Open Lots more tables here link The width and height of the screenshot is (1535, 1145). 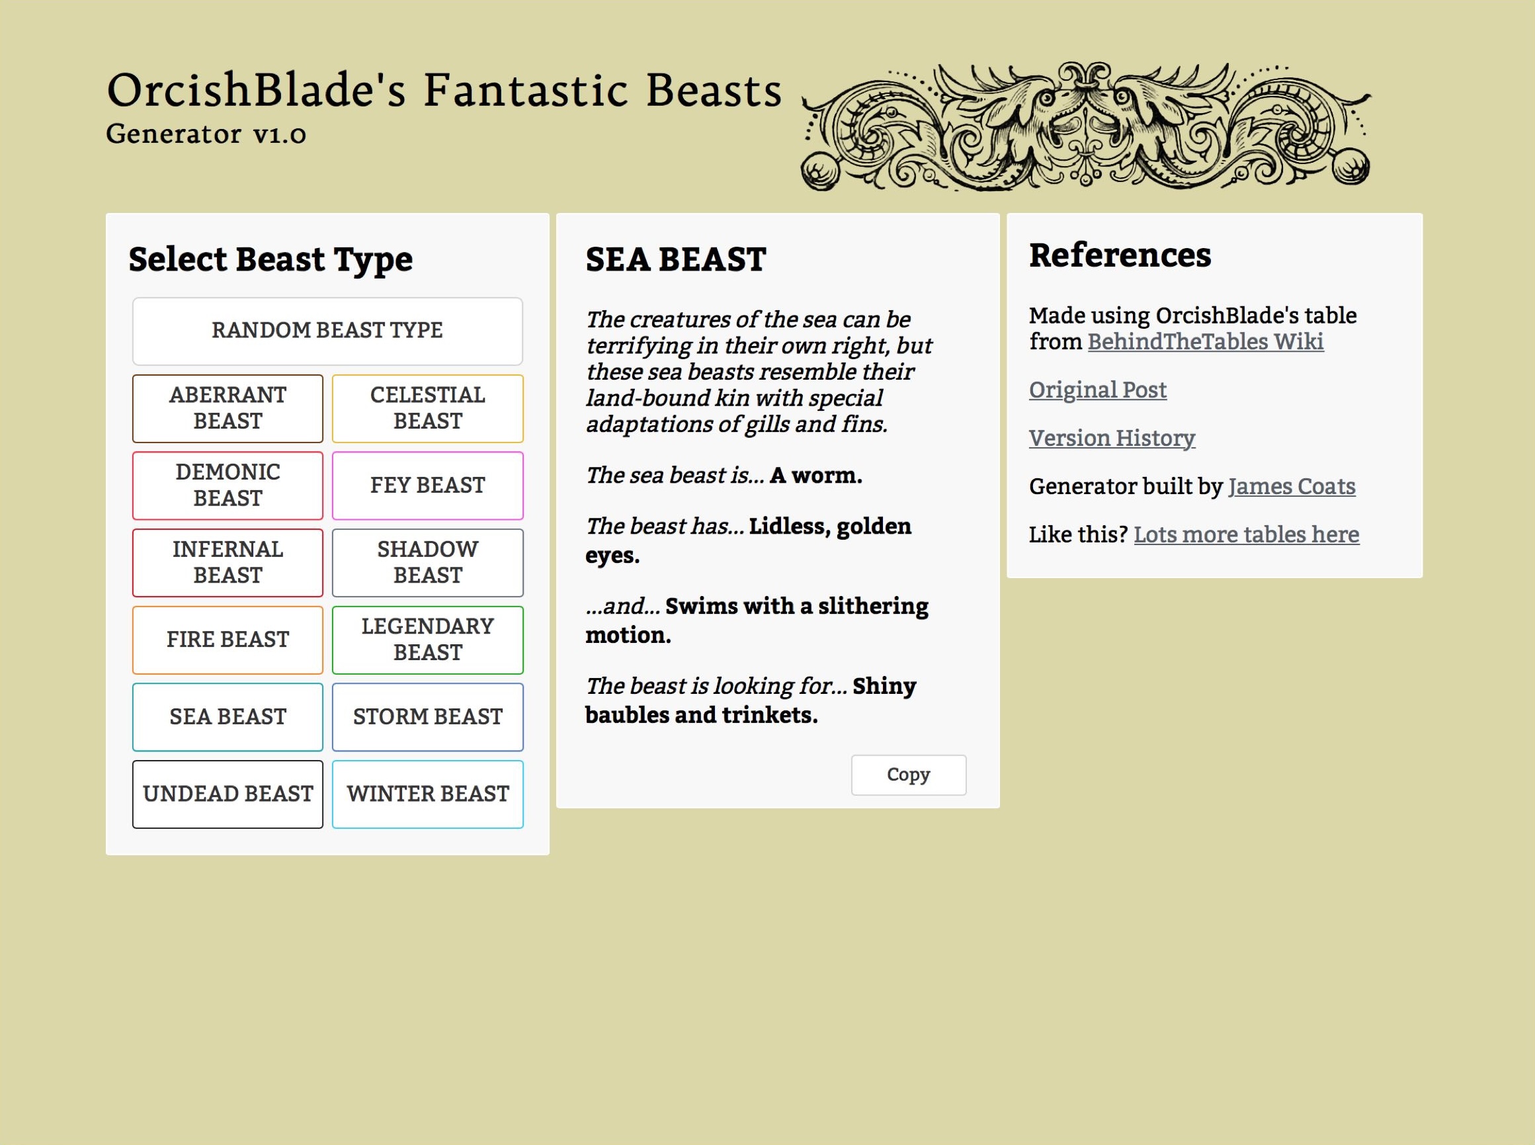[1246, 535]
